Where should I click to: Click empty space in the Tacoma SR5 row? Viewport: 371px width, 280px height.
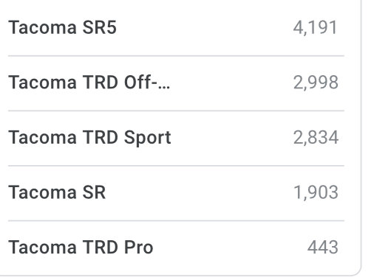(x=205, y=27)
